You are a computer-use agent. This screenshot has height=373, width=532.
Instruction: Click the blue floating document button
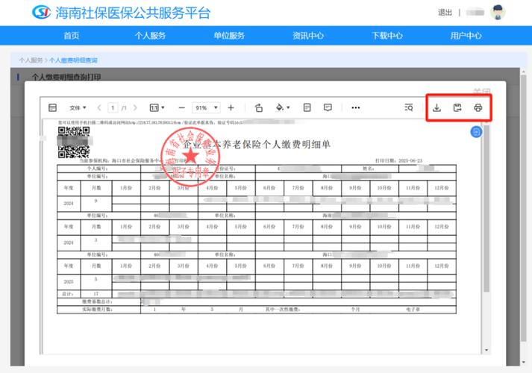tap(476, 132)
